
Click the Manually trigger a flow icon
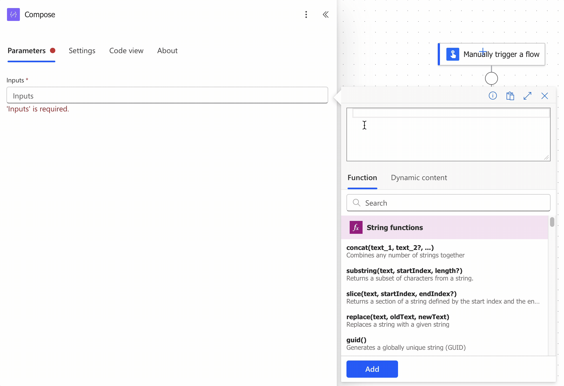click(453, 54)
